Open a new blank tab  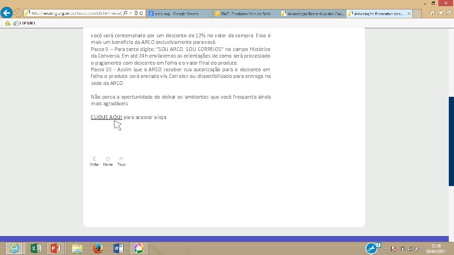coord(417,14)
